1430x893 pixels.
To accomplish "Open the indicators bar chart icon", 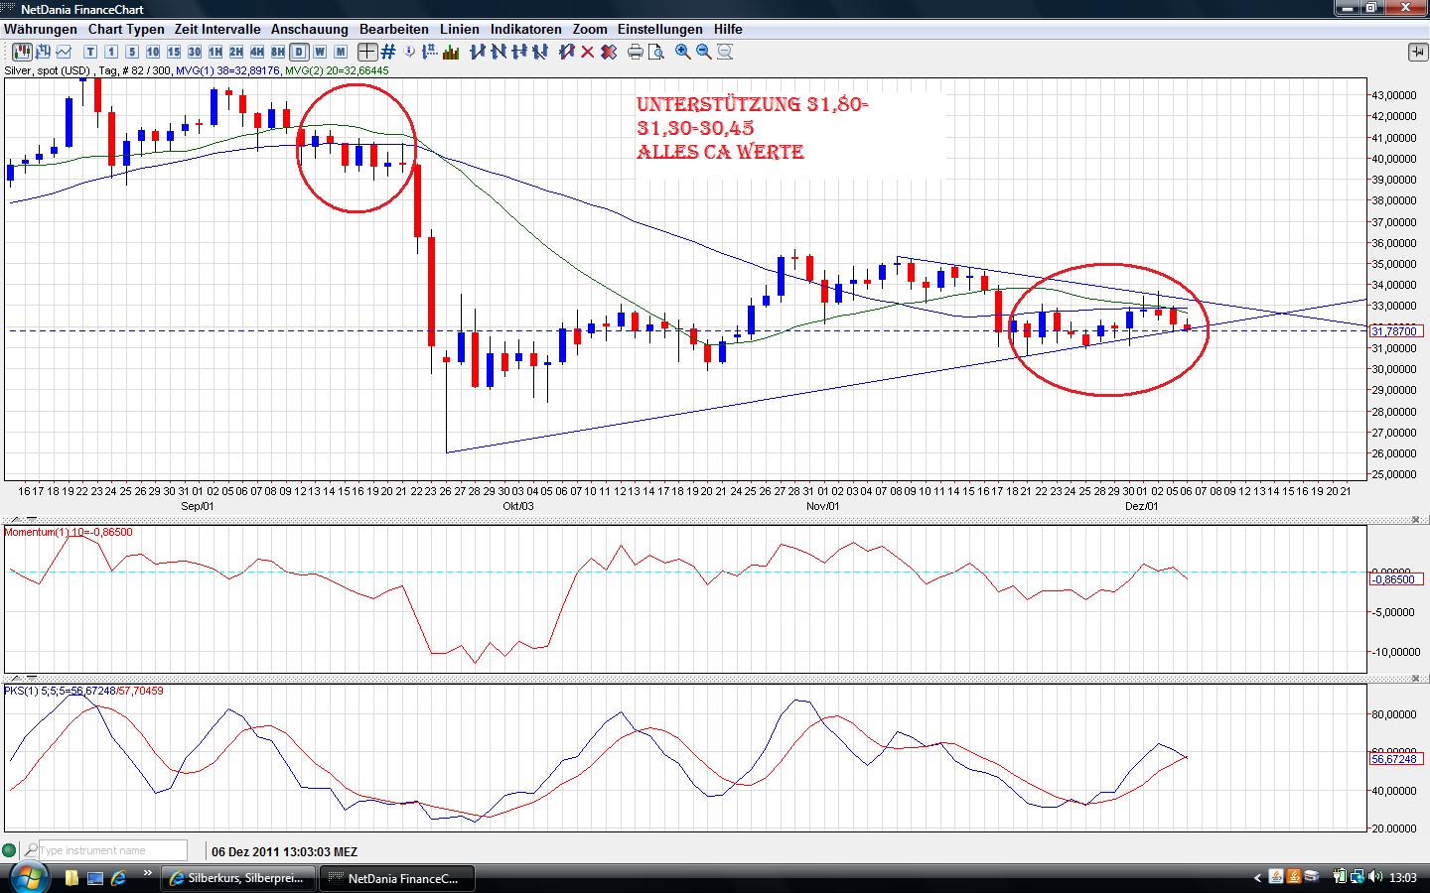I will 452,52.
